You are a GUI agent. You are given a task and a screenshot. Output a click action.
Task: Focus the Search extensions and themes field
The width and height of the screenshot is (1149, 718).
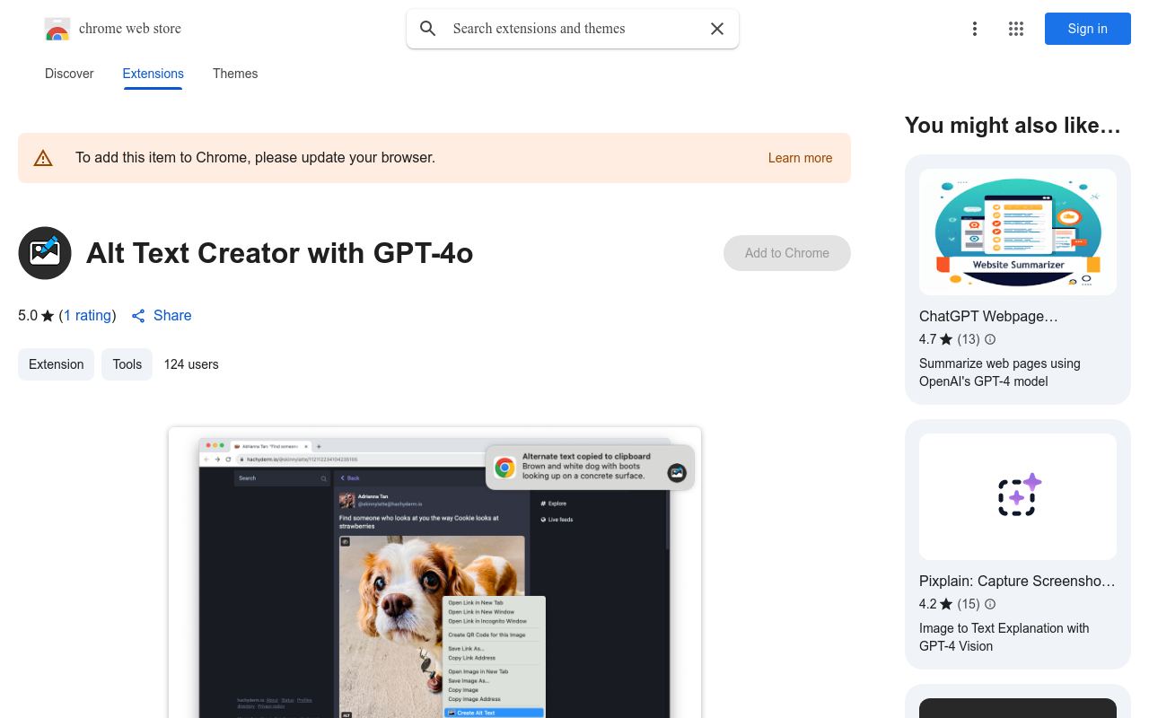[x=573, y=29]
